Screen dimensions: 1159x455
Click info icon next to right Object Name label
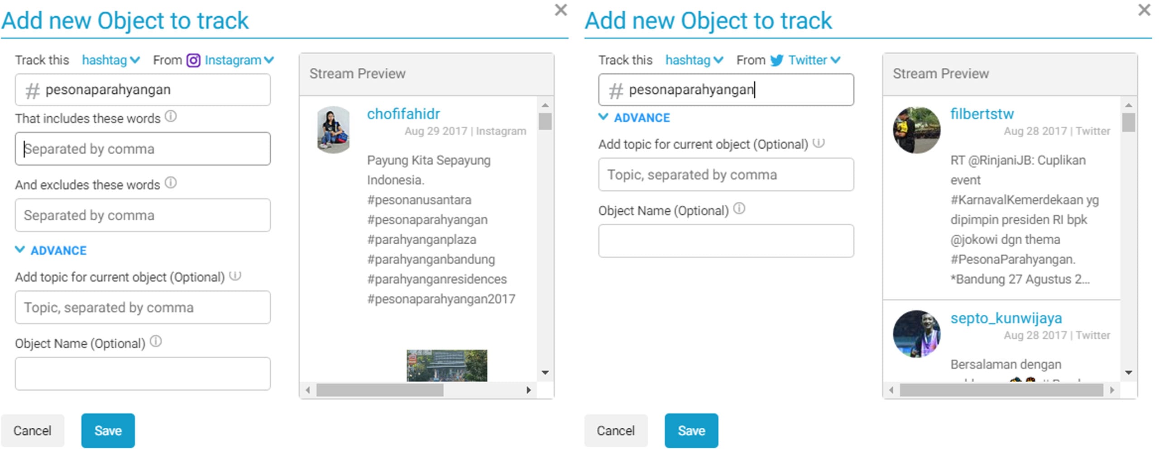tap(739, 209)
